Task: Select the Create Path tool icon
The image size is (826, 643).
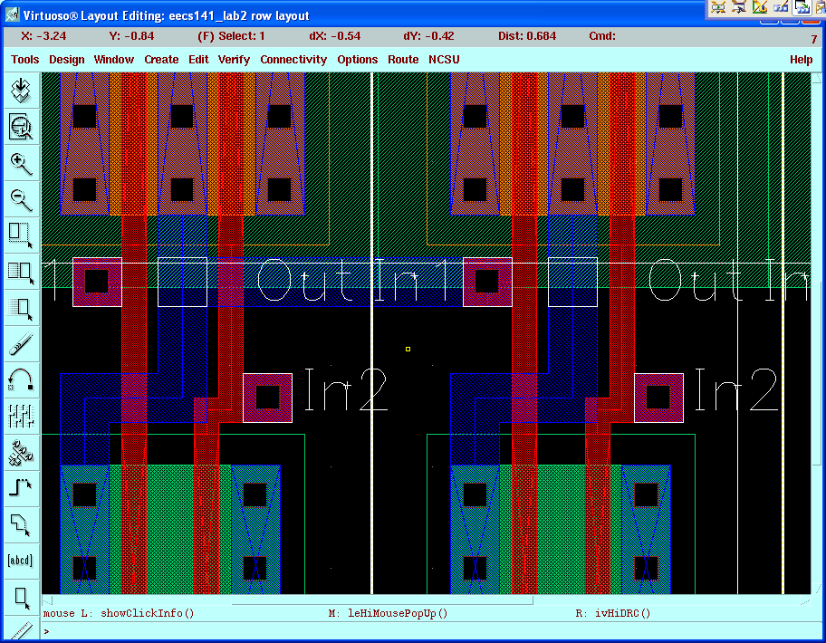Action: [21, 488]
